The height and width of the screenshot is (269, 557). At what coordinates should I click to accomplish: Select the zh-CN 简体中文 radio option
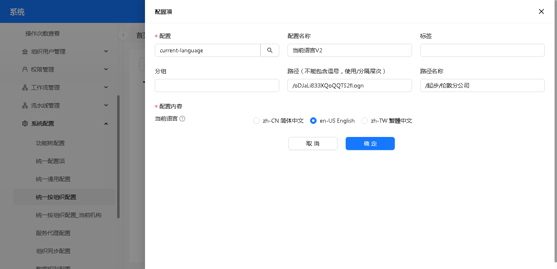coord(256,121)
